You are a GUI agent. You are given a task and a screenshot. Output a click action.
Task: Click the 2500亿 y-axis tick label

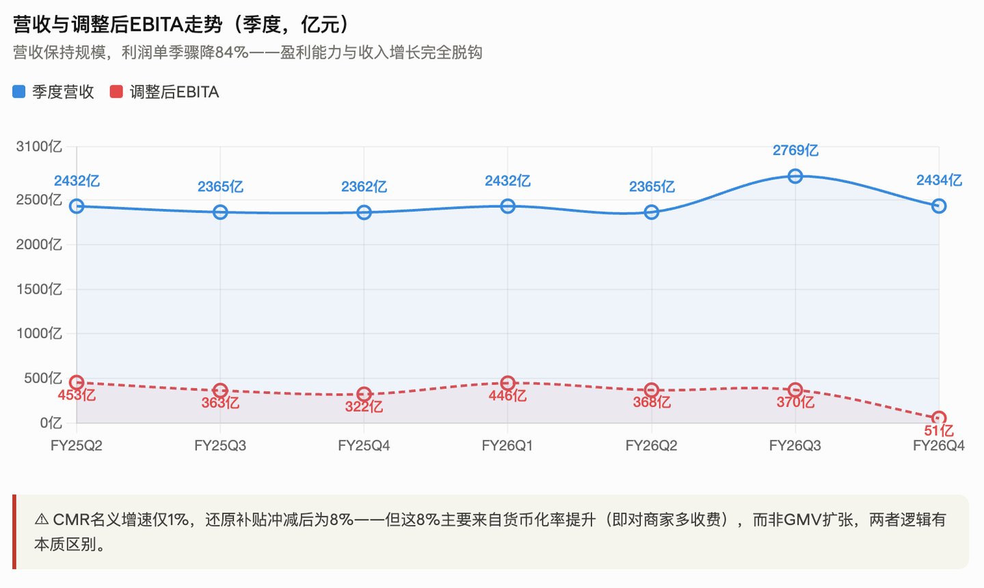click(39, 200)
